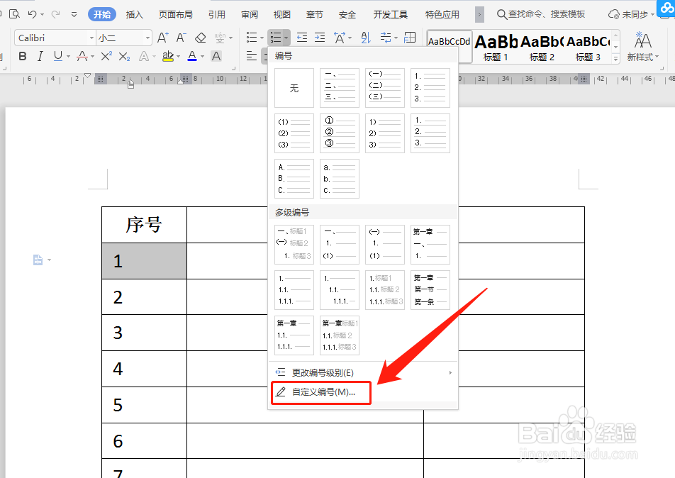
Task: Expand the styles gallery
Action: point(616,58)
